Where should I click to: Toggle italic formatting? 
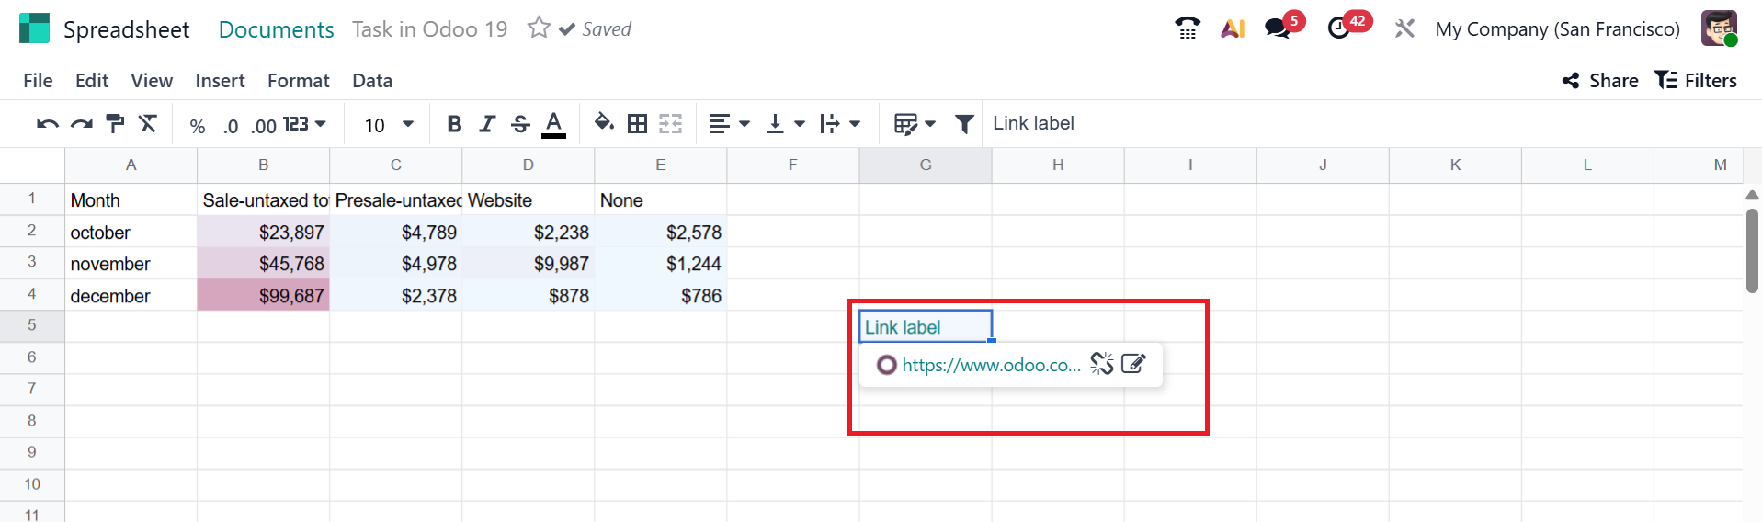pyautogui.click(x=487, y=124)
